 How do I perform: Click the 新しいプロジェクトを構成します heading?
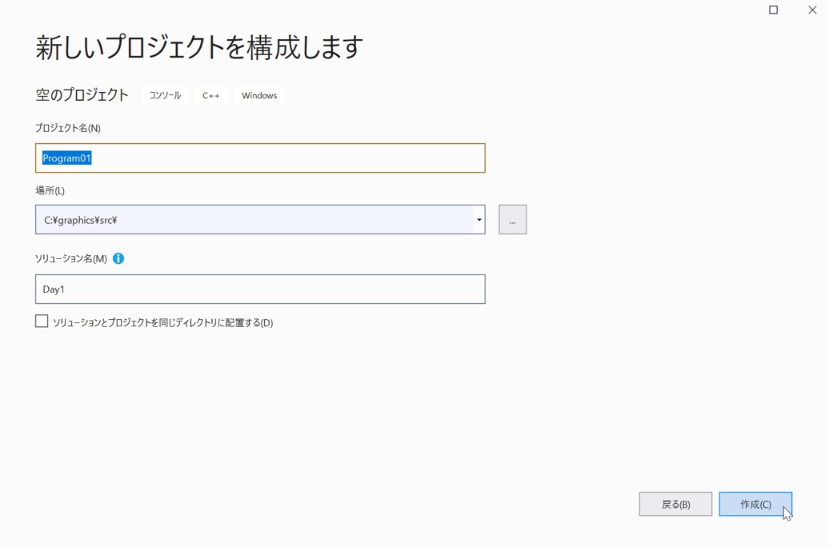[x=199, y=48]
